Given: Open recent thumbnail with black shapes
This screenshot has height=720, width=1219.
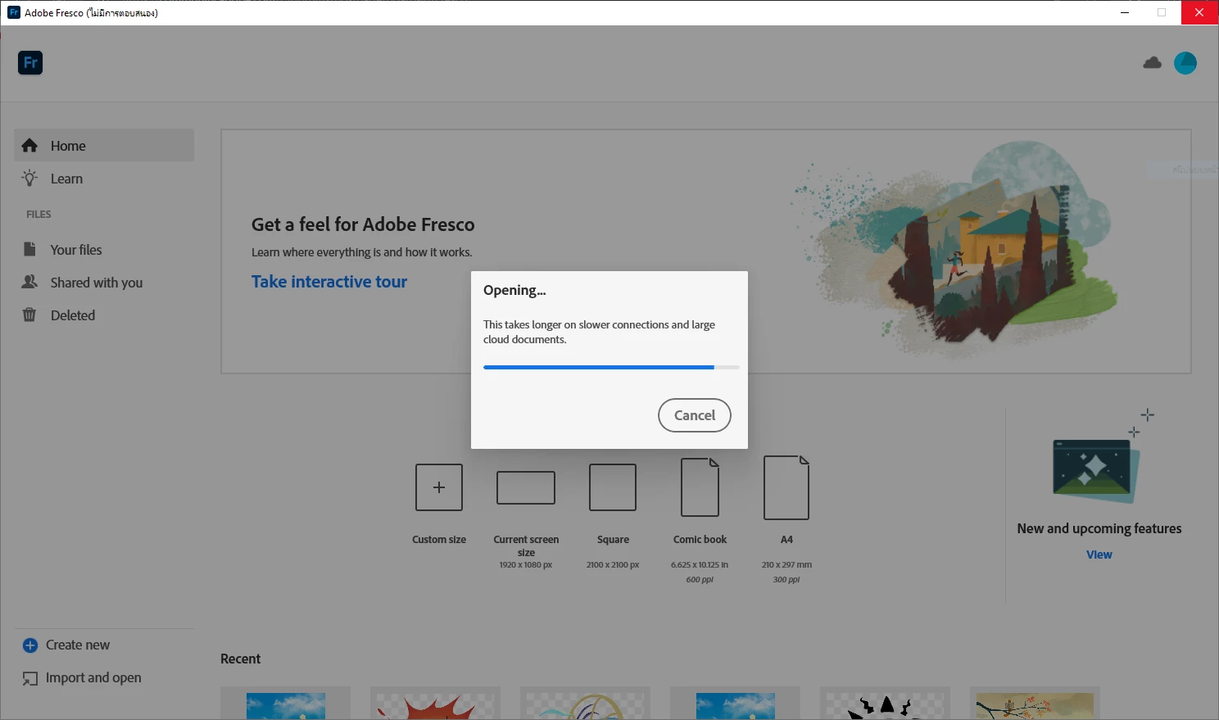Looking at the screenshot, I should point(885,704).
